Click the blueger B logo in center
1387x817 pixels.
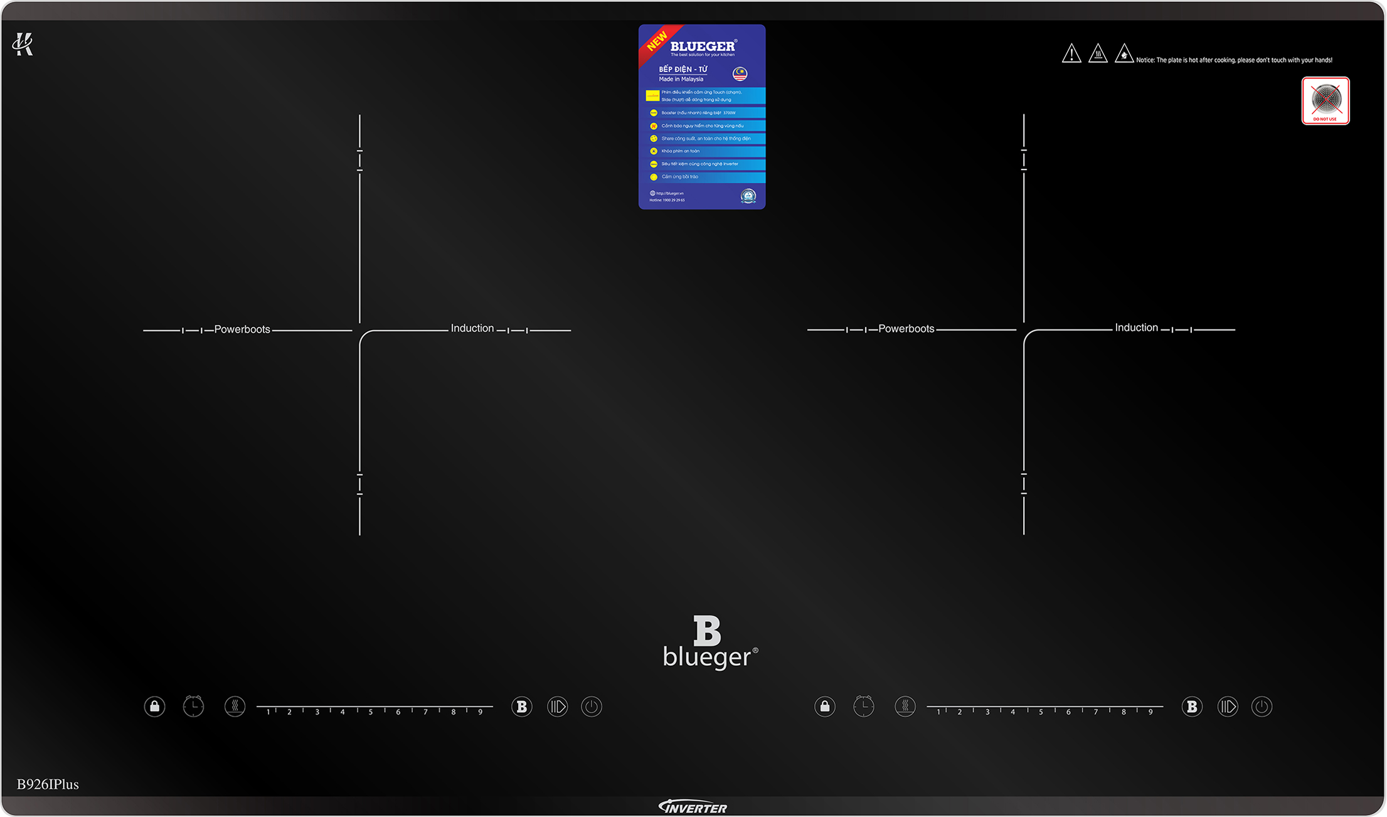tap(710, 642)
